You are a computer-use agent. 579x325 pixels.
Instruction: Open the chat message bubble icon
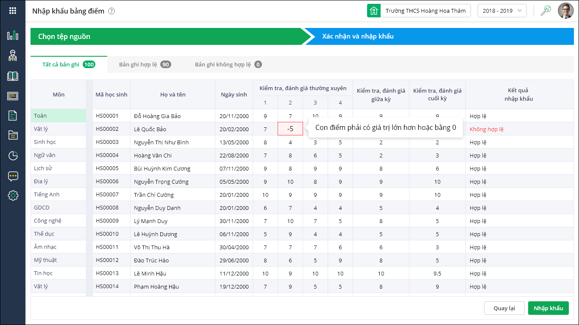point(13,176)
